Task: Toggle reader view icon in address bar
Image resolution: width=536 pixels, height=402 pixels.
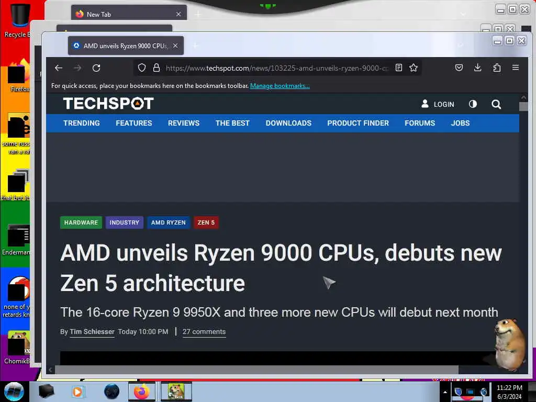Action: click(398, 68)
